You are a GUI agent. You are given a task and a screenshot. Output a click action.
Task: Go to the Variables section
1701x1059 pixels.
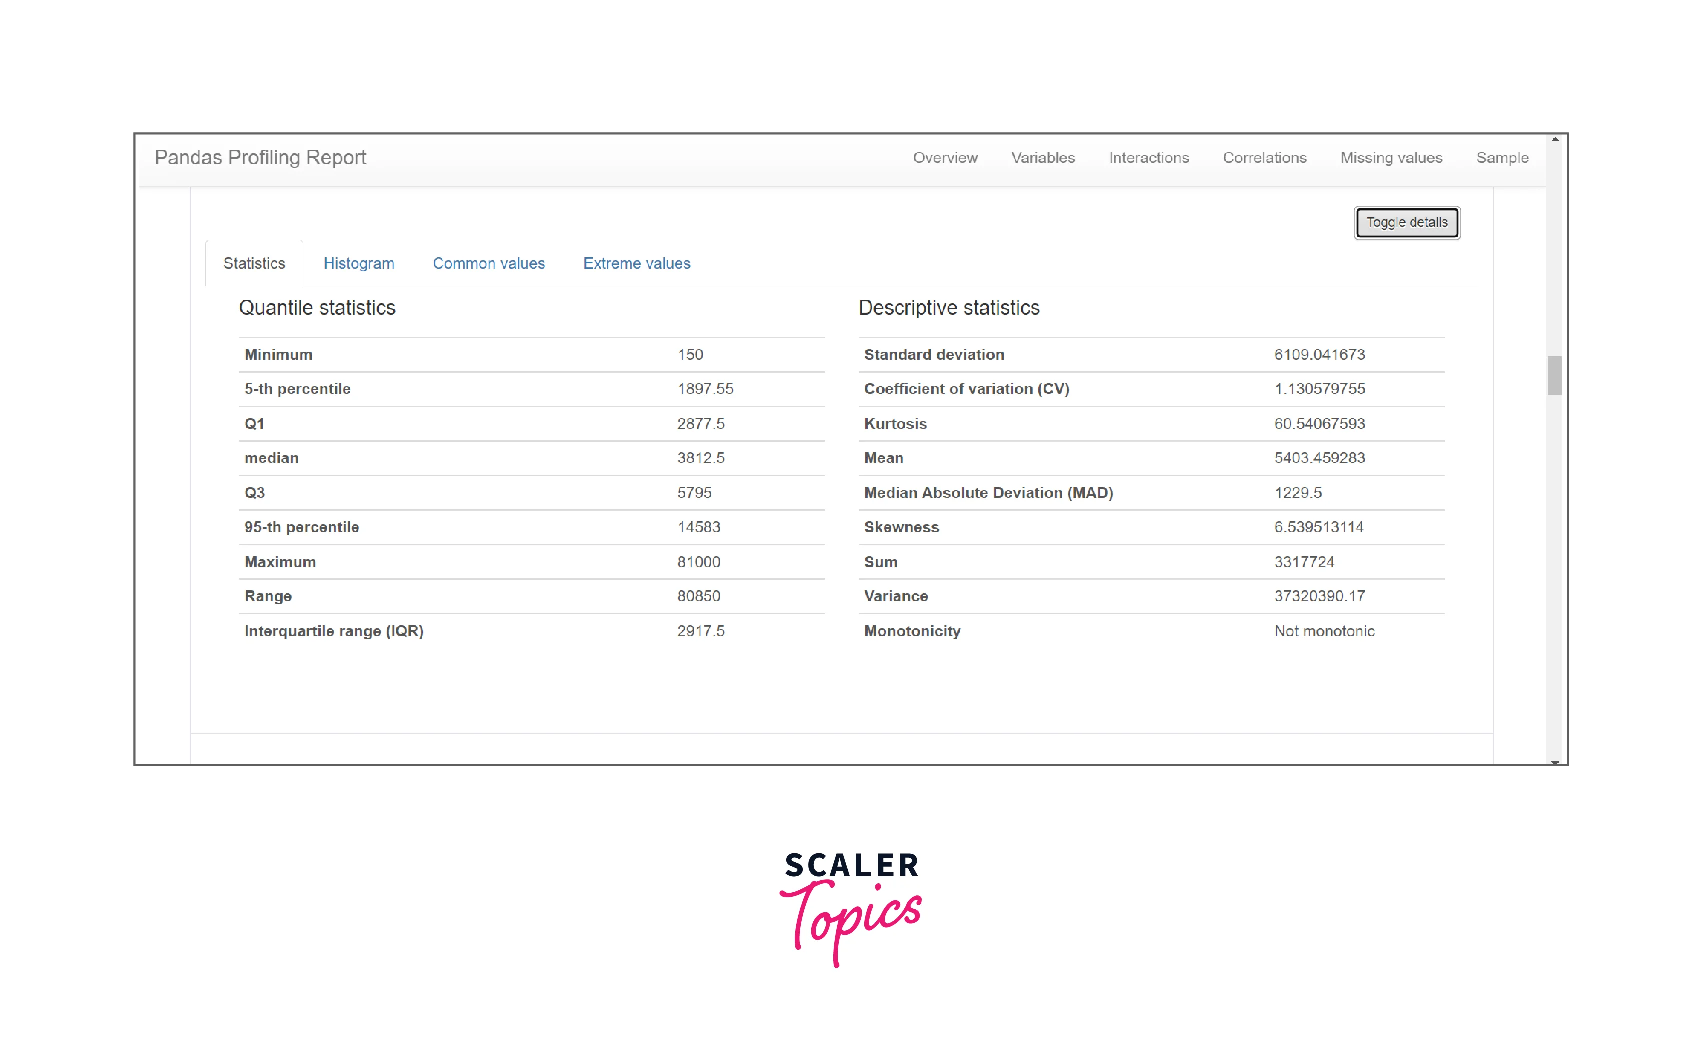pyautogui.click(x=1042, y=158)
